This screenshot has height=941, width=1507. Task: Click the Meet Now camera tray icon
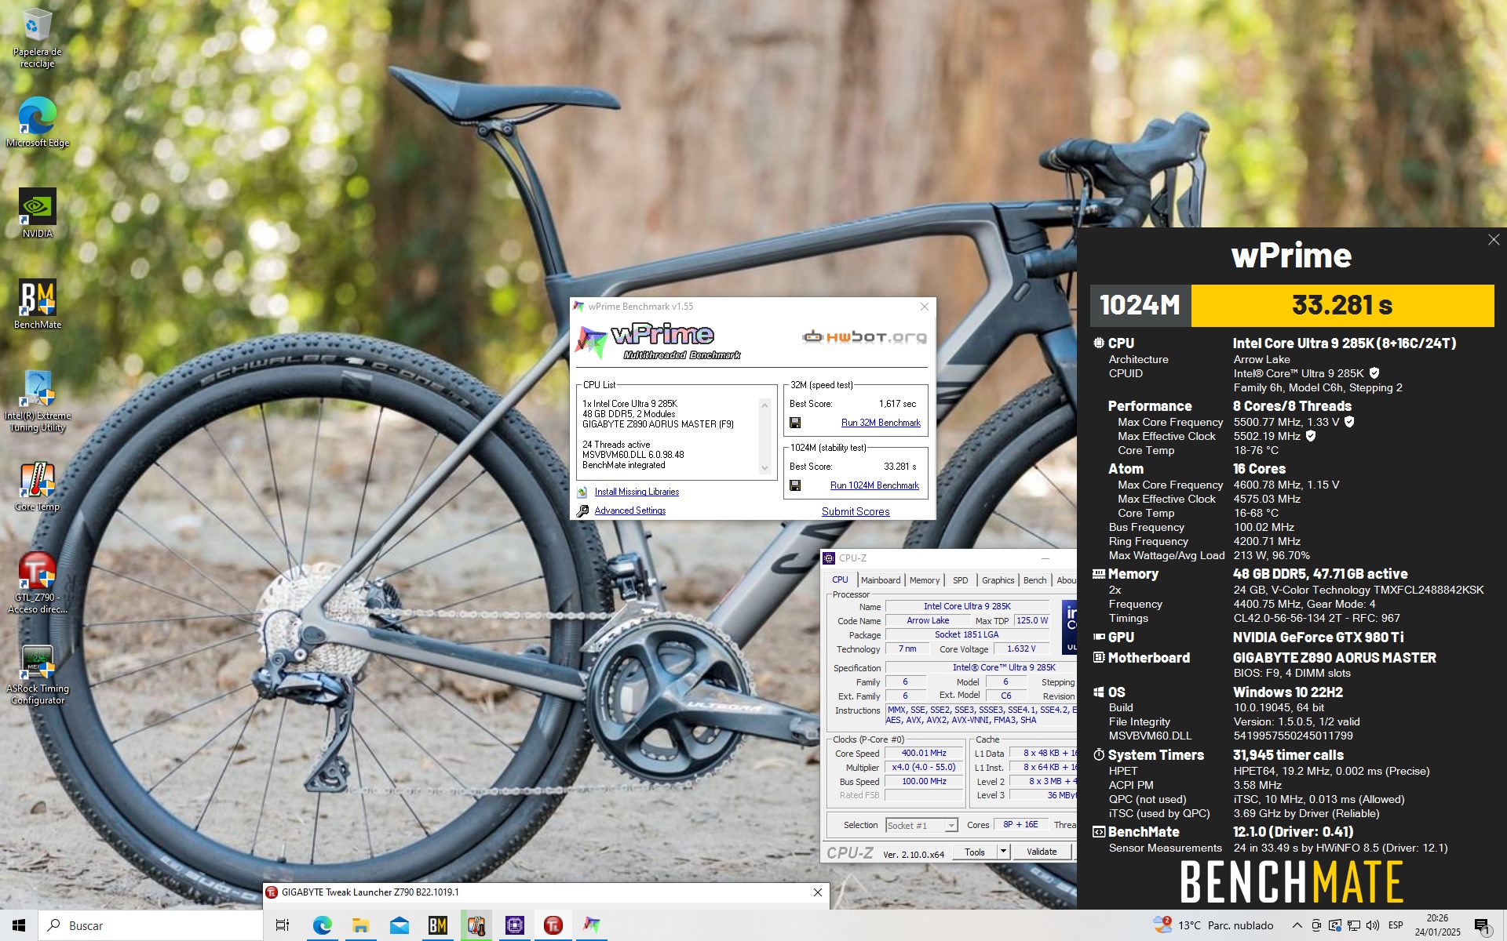coord(1316,925)
